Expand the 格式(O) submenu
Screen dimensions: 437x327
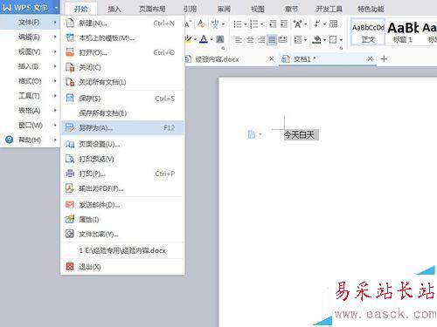(x=30, y=81)
